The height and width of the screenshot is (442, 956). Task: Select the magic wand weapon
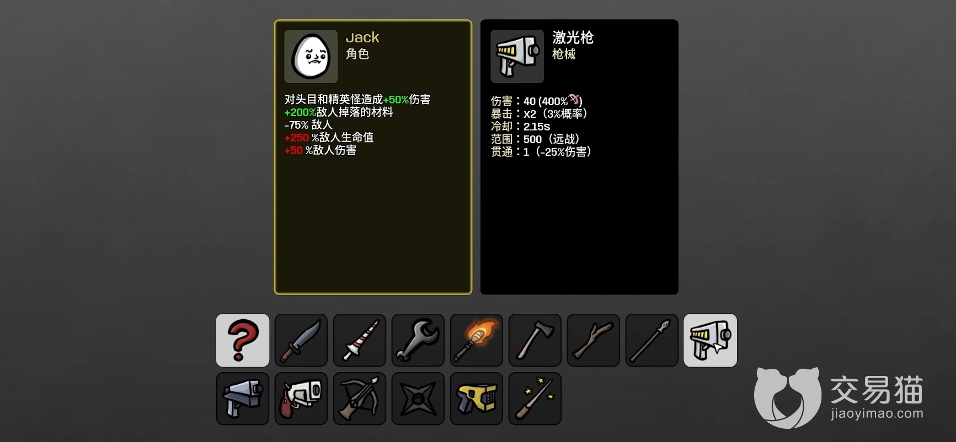tap(535, 399)
